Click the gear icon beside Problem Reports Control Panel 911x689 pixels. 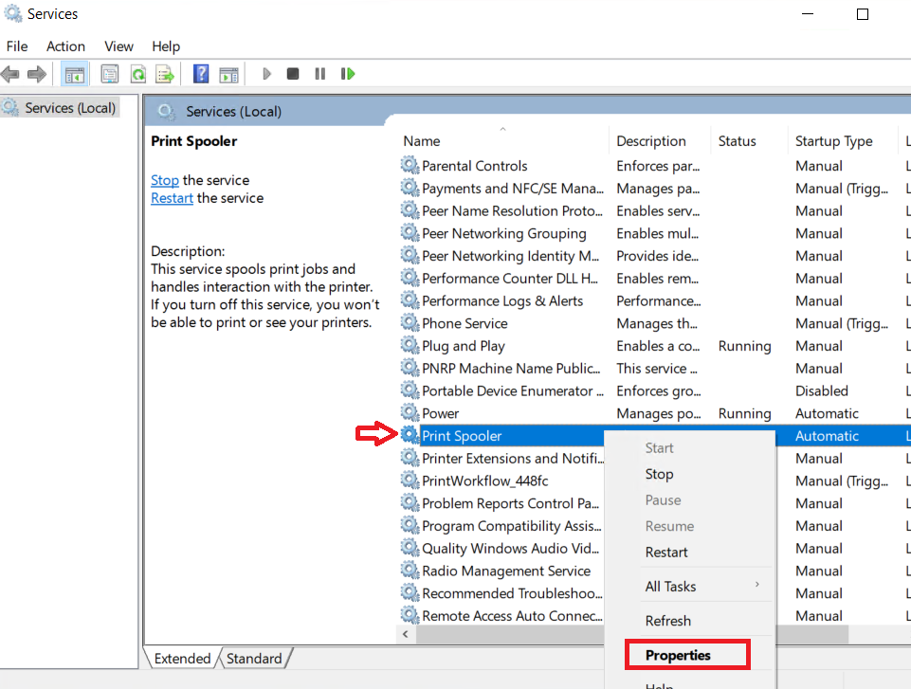click(410, 502)
